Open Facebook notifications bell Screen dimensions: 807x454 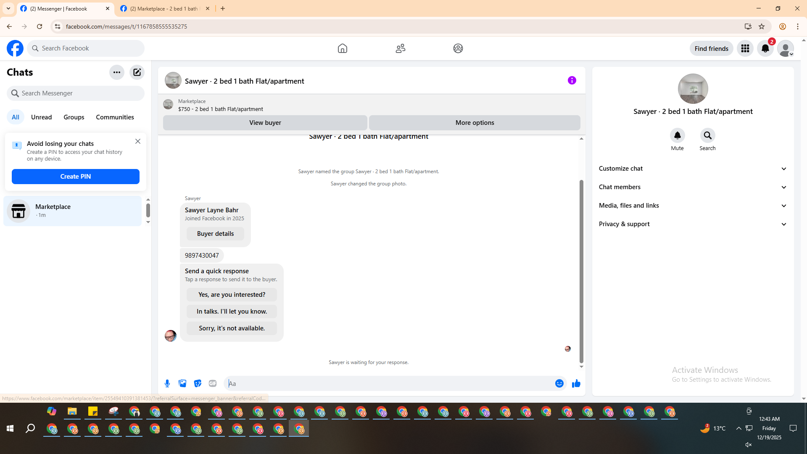765,48
